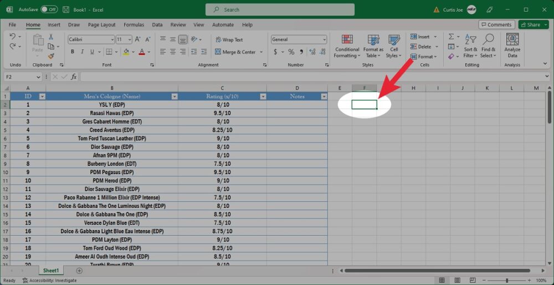Open the Notes column filter dropdown
This screenshot has width=554, height=285.
[x=324, y=96]
